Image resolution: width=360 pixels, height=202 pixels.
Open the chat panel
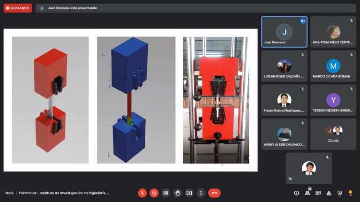pyautogui.click(x=318, y=193)
